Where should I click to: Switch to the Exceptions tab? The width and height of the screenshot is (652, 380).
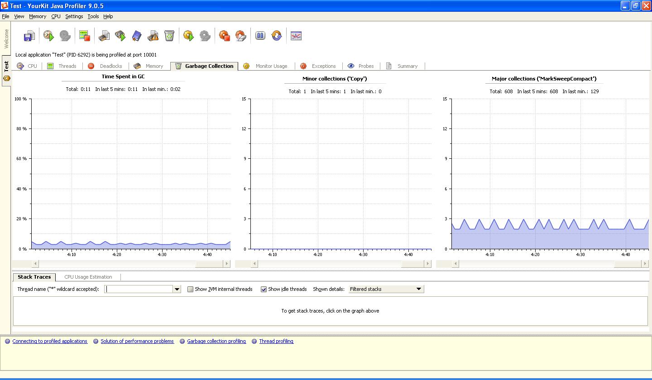point(318,66)
